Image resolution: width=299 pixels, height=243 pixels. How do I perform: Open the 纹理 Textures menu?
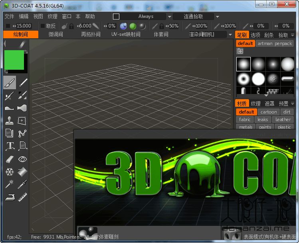(x=52, y=16)
